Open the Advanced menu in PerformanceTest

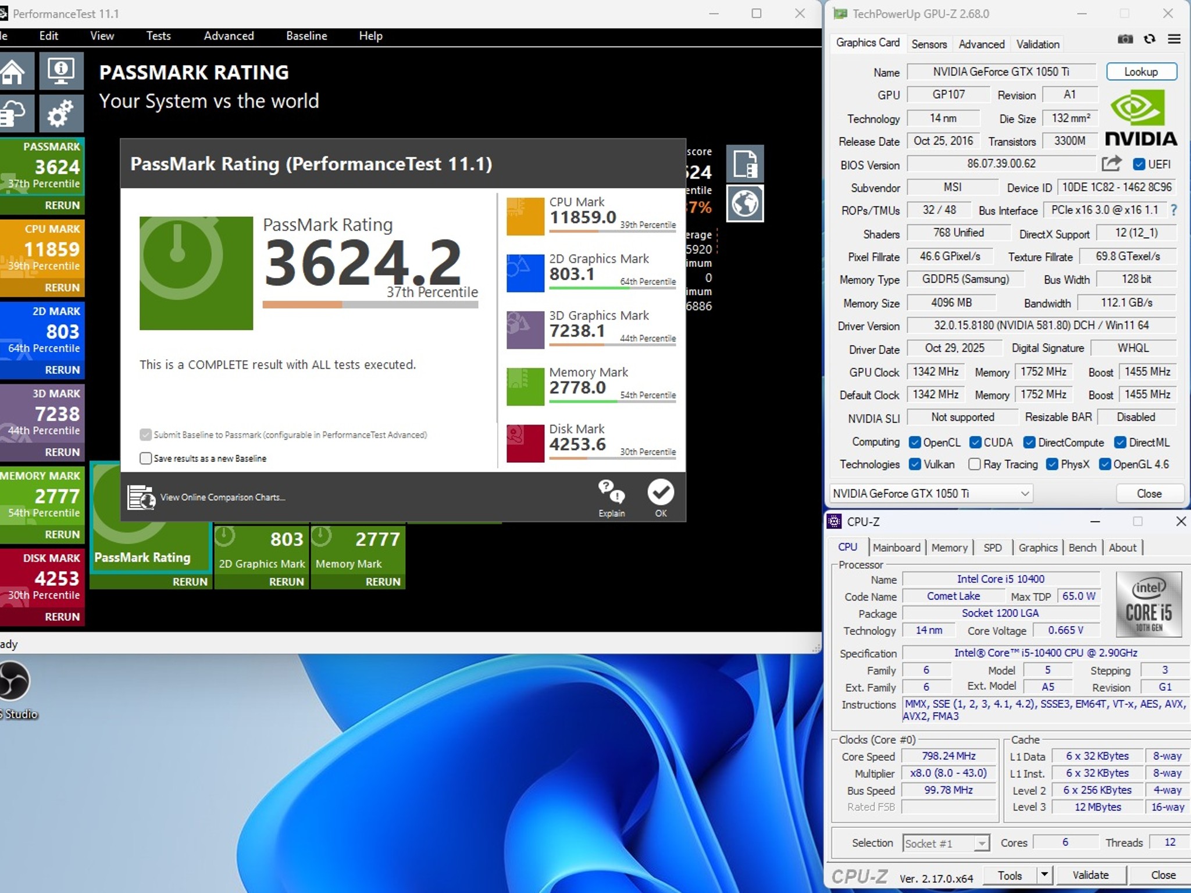229,36
